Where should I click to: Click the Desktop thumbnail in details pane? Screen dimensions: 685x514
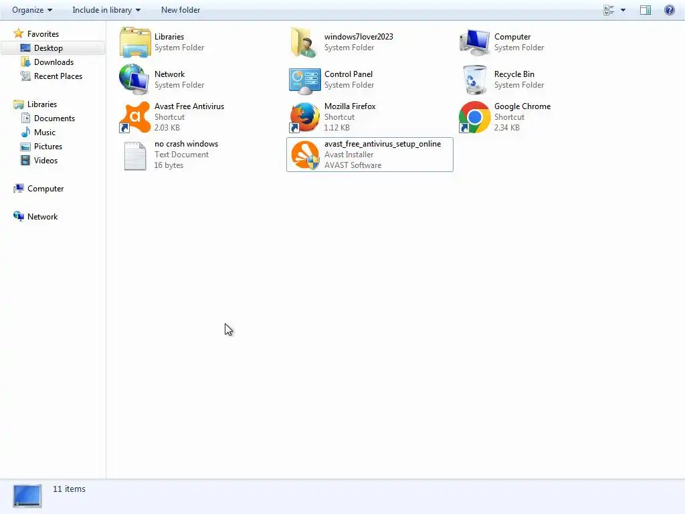click(27, 496)
